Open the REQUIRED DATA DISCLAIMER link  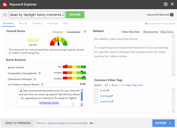click(x=162, y=23)
